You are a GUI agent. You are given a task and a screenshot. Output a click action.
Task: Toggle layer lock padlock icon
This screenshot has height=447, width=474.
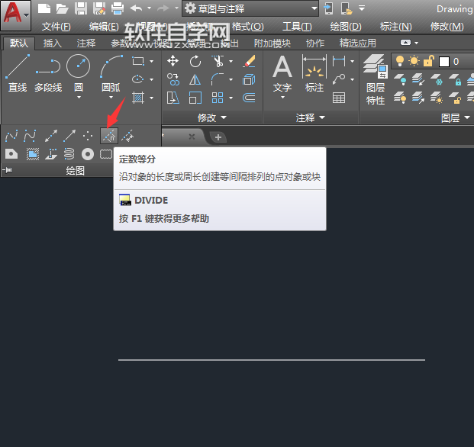point(429,61)
